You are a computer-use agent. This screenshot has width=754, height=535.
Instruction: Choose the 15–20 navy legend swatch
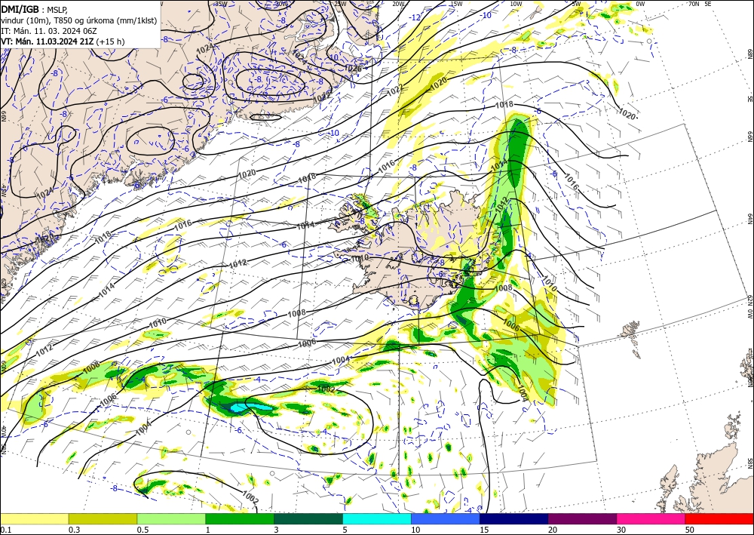coord(514,518)
